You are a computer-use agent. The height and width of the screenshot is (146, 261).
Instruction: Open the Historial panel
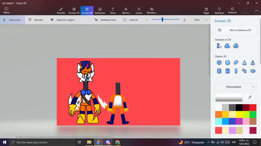232,11
